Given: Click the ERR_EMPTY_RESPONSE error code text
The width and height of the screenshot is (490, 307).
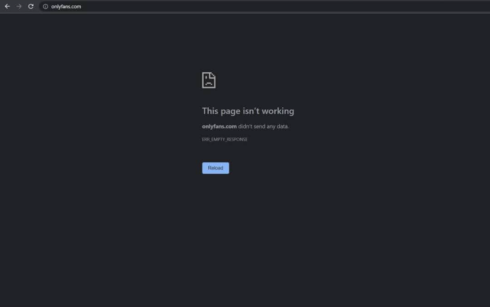Looking at the screenshot, I should tap(224, 139).
